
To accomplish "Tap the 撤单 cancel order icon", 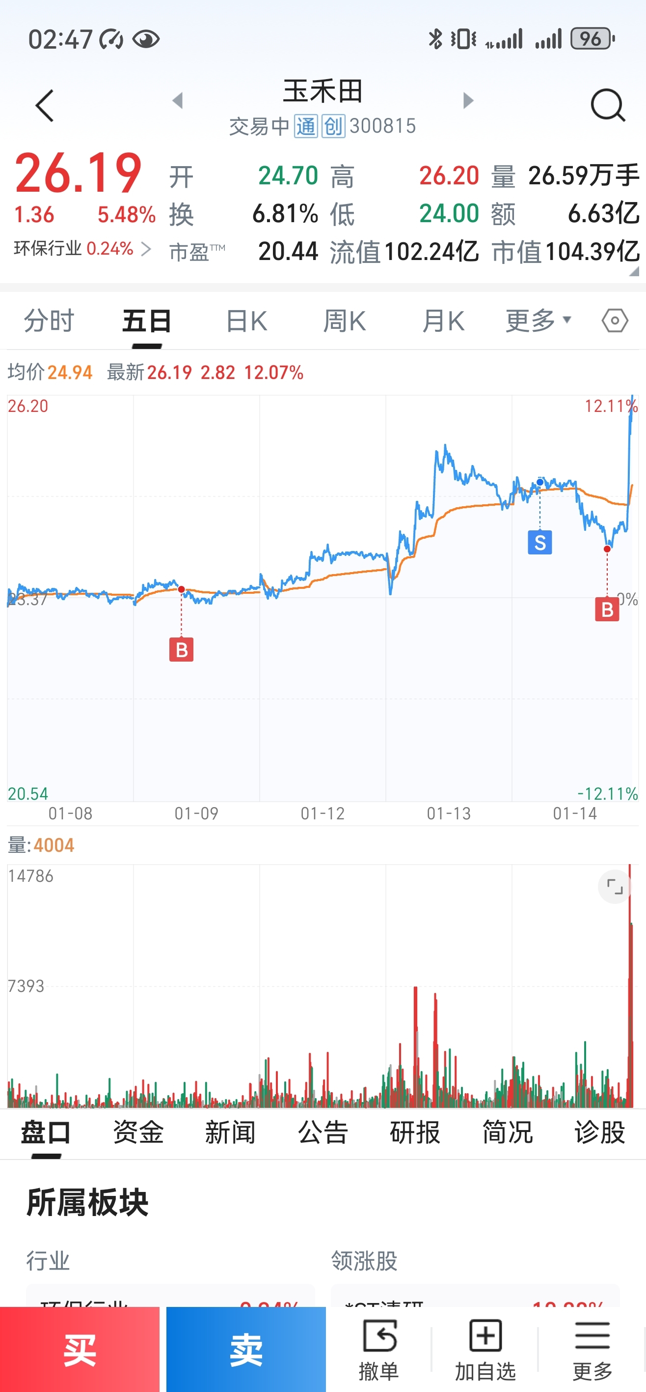I will pyautogui.click(x=379, y=1348).
